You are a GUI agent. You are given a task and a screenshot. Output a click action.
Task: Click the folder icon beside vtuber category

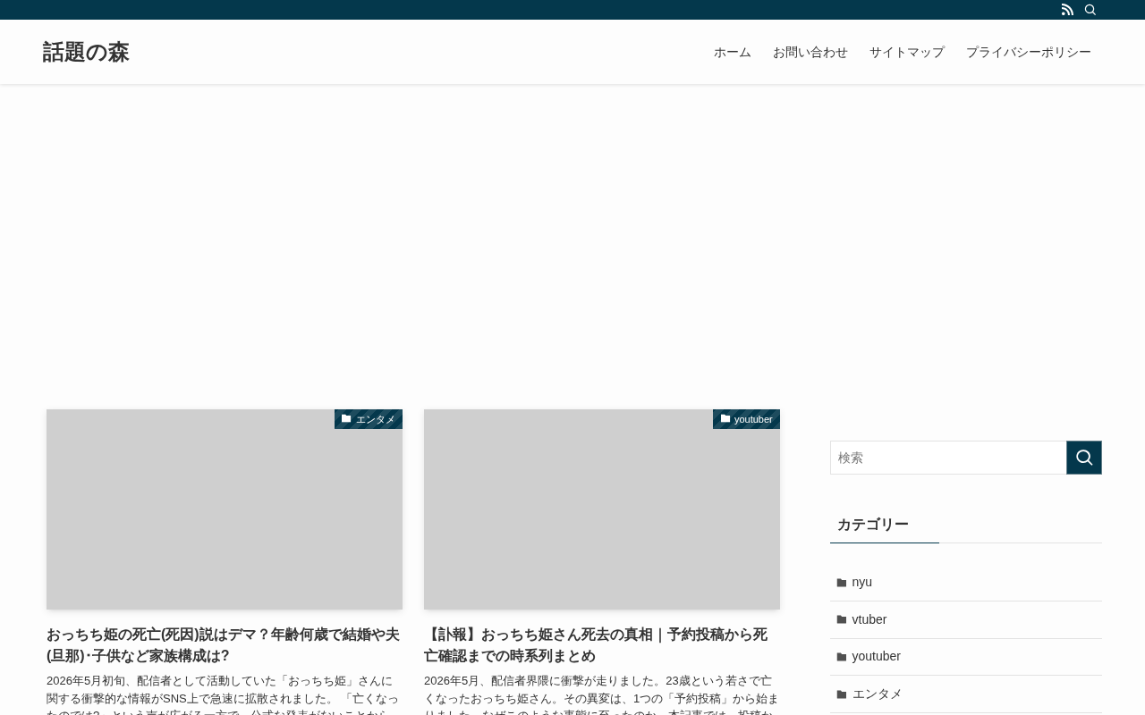[842, 620]
